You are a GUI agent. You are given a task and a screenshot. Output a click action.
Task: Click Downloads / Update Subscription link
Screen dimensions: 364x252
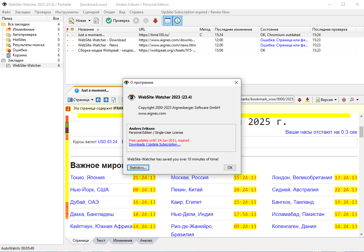[155, 144]
